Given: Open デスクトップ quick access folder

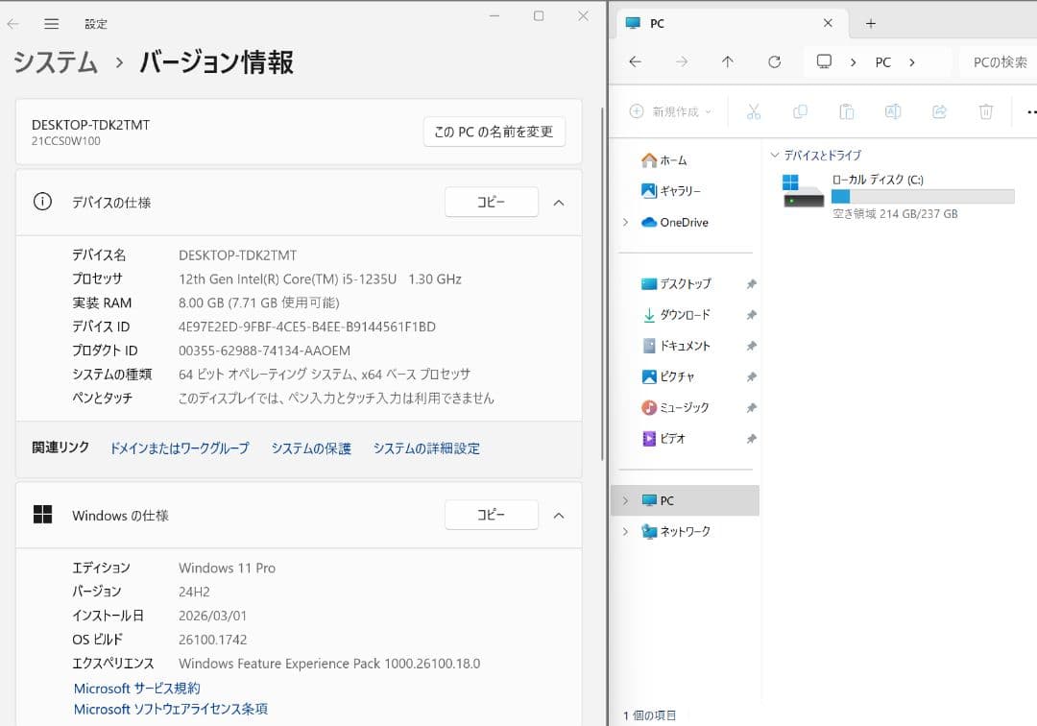Looking at the screenshot, I should coord(676,283).
